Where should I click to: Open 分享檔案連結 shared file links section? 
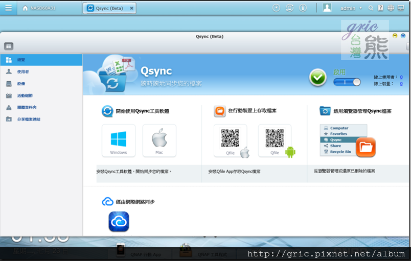[41, 119]
